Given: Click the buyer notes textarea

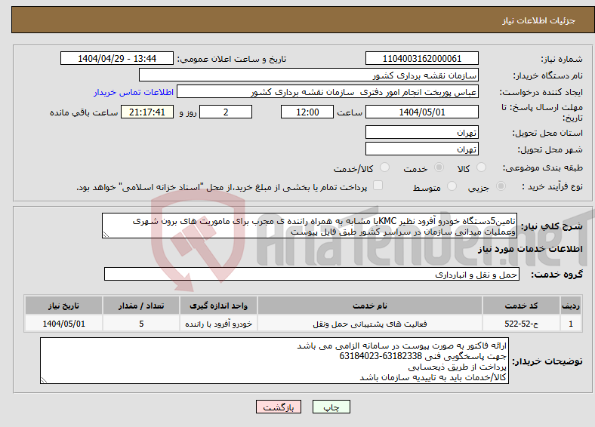Looking at the screenshot, I should (274, 361).
